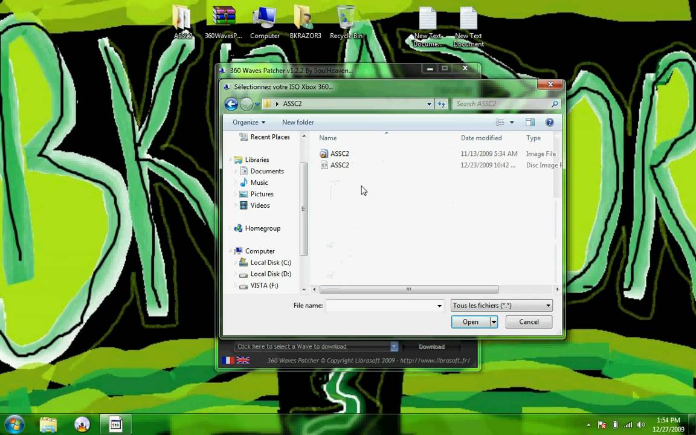Open the 360WavesP... WinRAR archive icon
The width and height of the screenshot is (696, 435).
click(x=224, y=22)
